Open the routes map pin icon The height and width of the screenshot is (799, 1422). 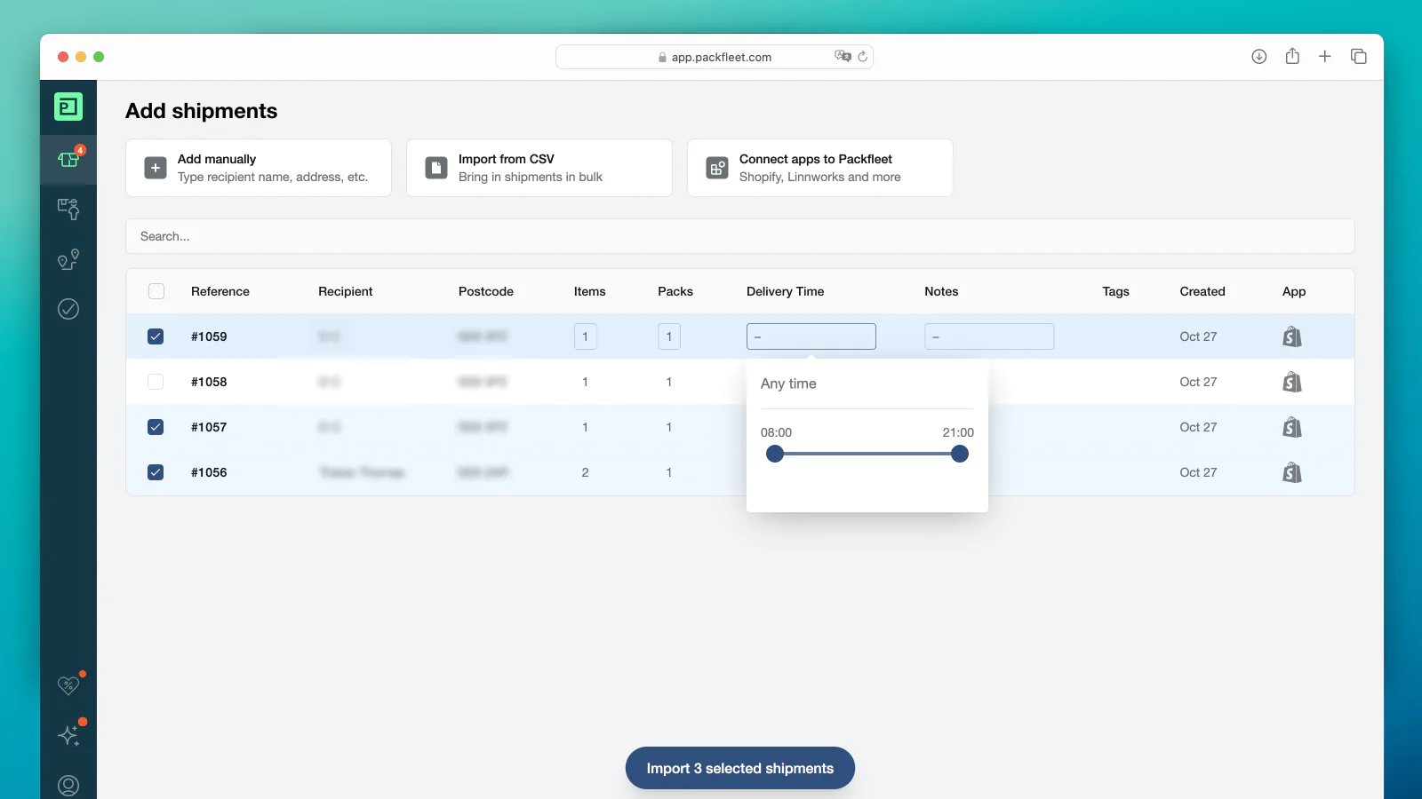pos(68,259)
